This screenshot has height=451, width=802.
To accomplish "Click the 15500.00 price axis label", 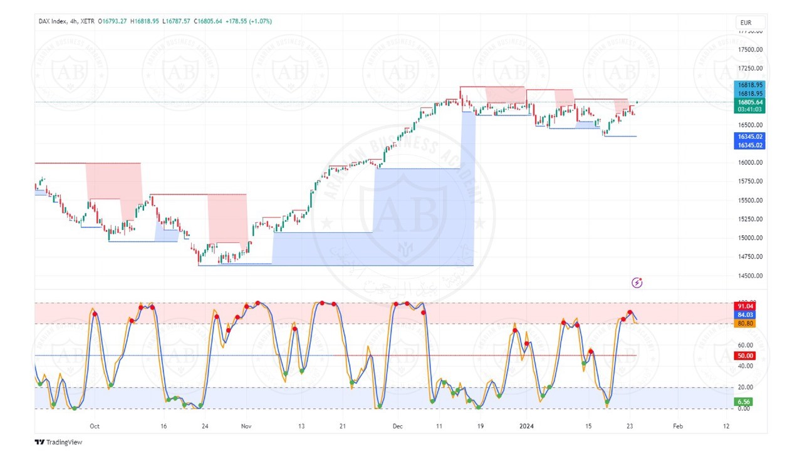I will (750, 200).
